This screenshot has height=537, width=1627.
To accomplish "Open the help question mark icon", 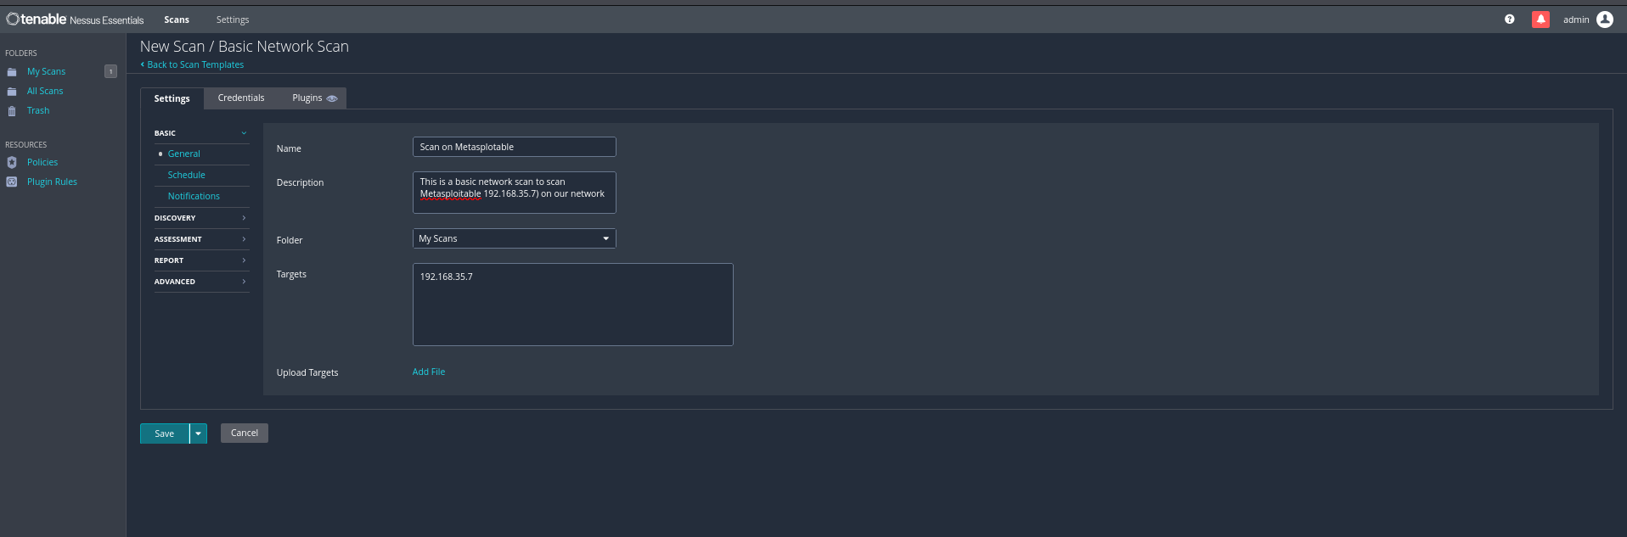I will pos(1509,20).
